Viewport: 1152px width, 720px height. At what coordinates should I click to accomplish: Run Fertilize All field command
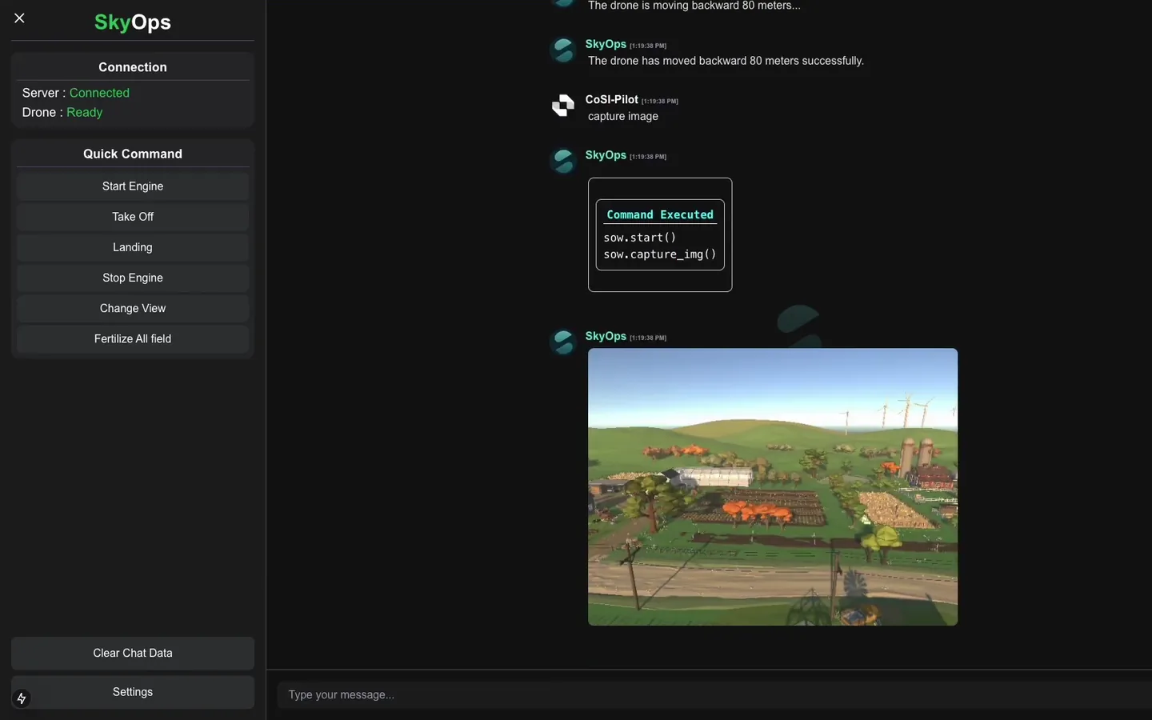coord(133,338)
